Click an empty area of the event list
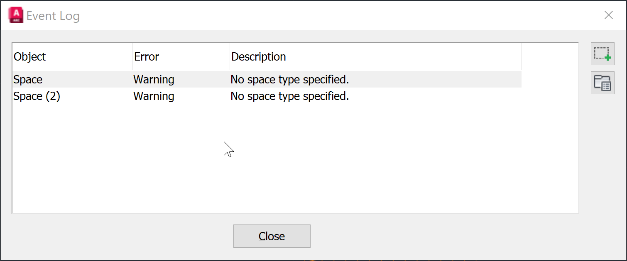Image resolution: width=627 pixels, height=261 pixels. [291, 158]
